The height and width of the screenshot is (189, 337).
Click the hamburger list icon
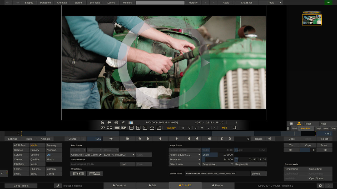pos(291,124)
